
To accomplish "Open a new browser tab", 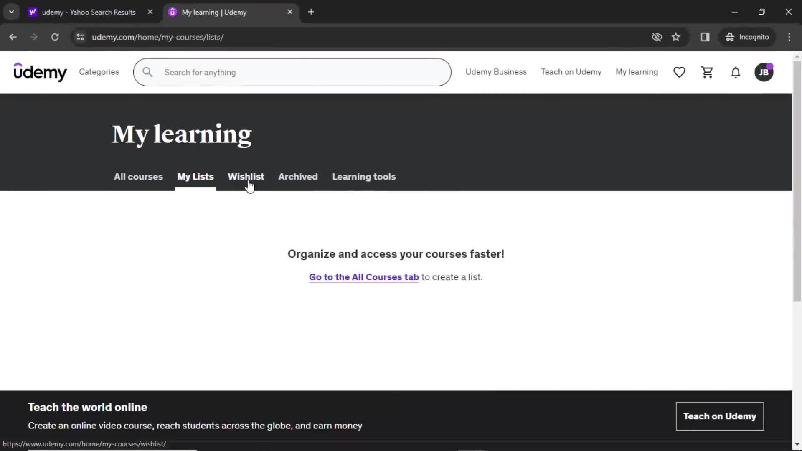I will [311, 12].
